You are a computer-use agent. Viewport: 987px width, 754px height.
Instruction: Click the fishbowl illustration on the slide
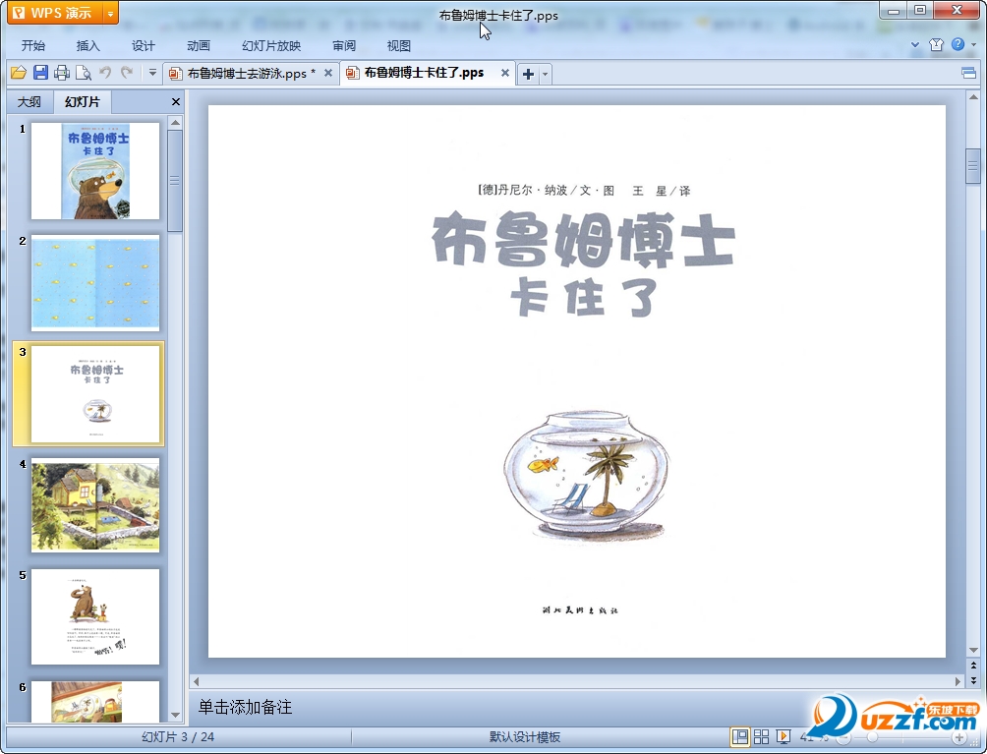pyautogui.click(x=587, y=475)
